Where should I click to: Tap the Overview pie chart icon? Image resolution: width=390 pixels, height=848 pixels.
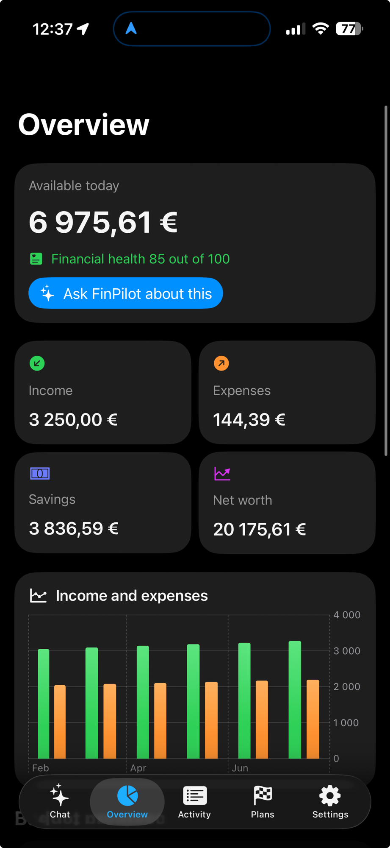(127, 795)
